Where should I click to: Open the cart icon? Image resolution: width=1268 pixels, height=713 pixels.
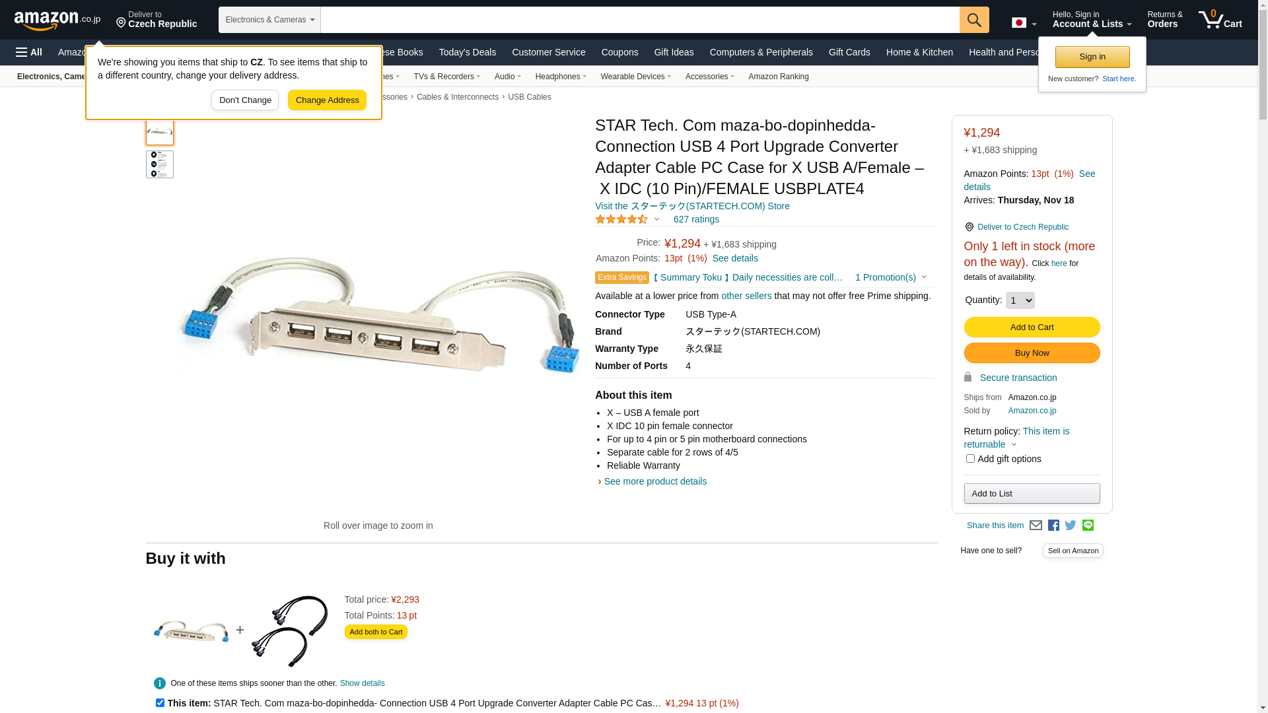[x=1220, y=20]
